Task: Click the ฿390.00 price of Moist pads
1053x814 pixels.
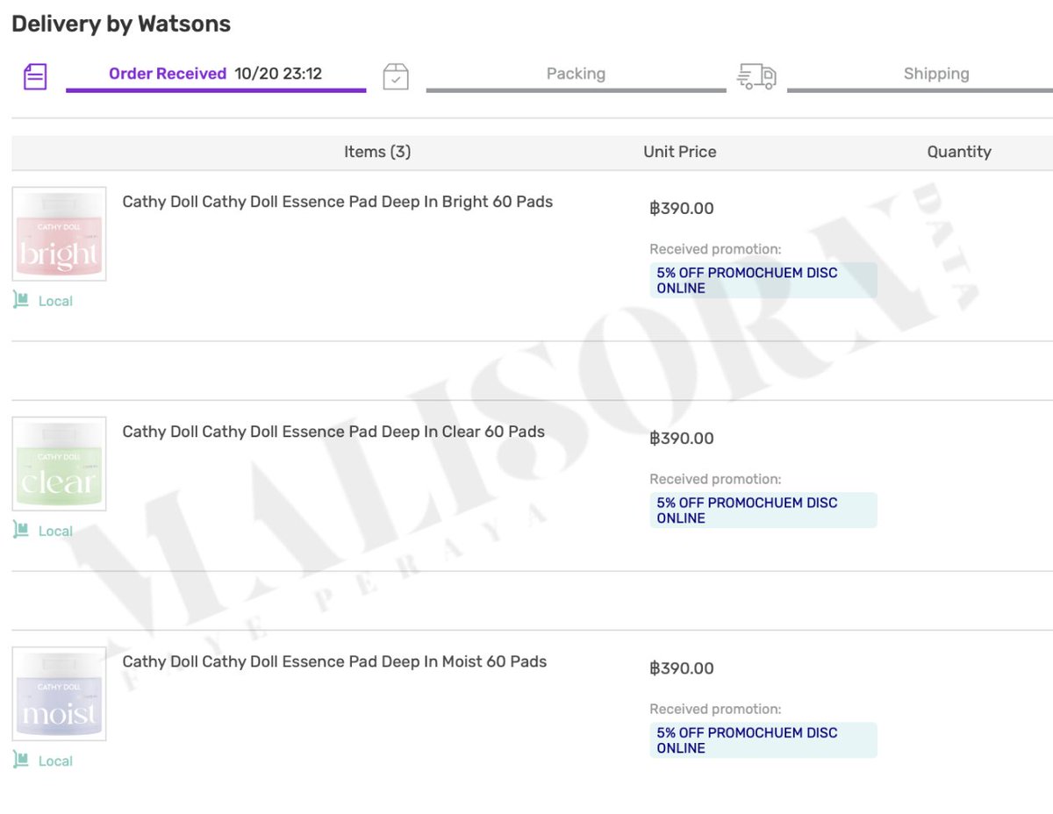Action: click(x=682, y=668)
